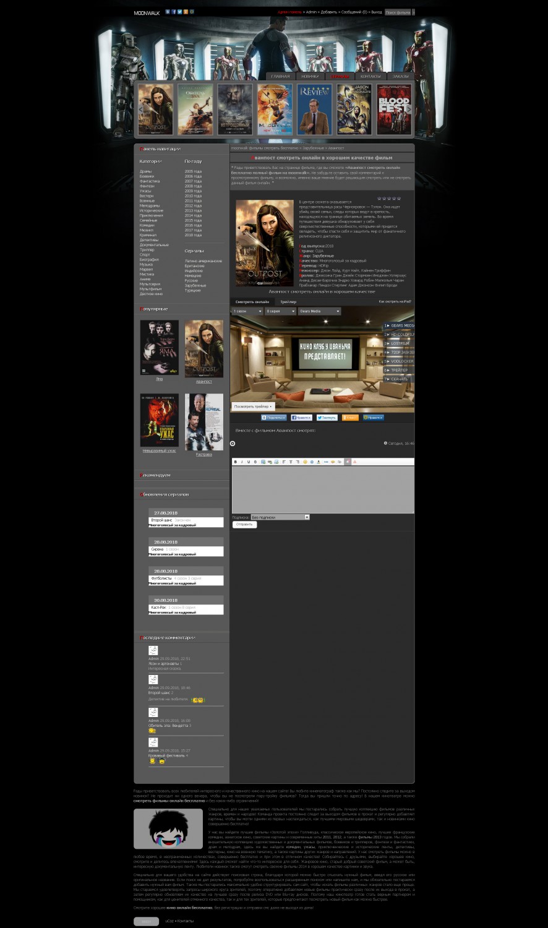Select player source 6 ТРЕЙЛЕР

pos(399,370)
